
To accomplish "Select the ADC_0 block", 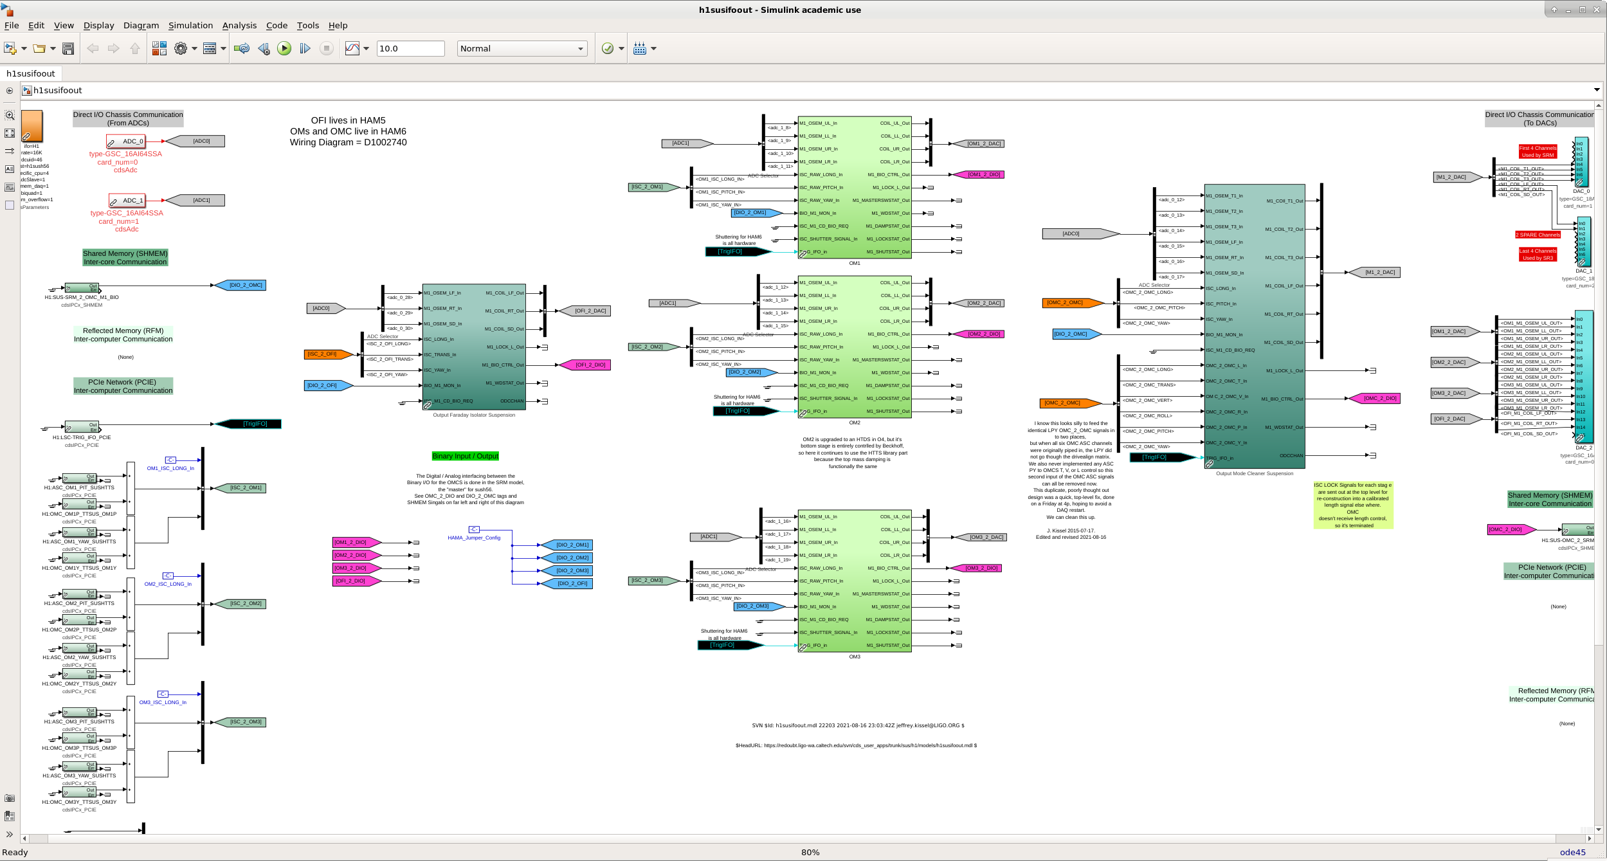I will click(126, 141).
